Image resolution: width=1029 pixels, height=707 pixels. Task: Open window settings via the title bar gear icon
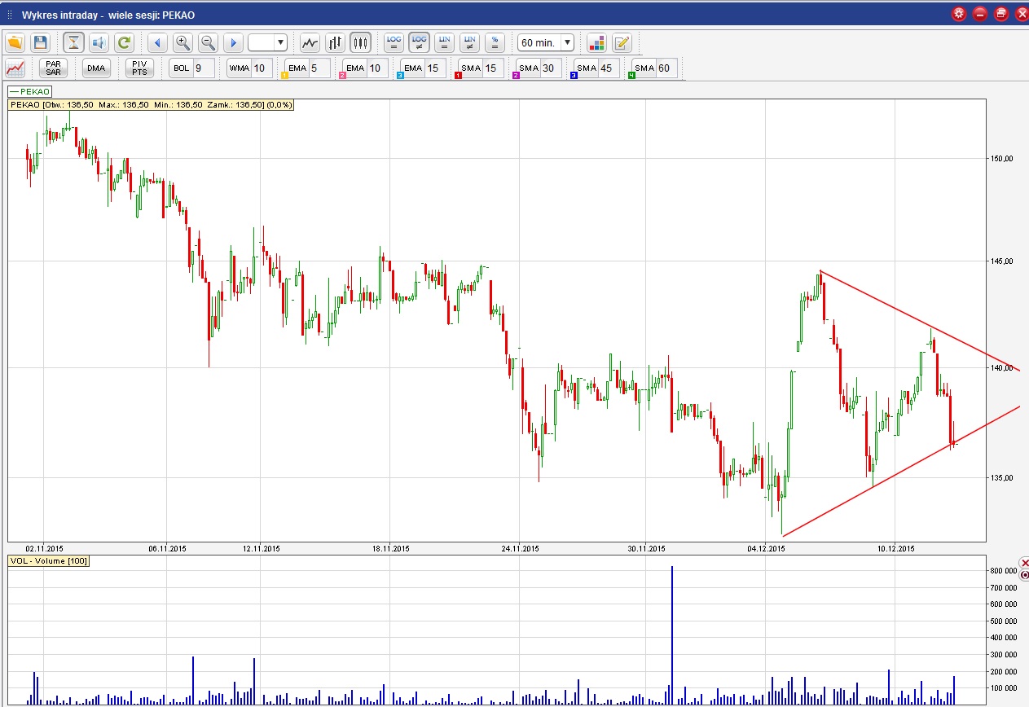click(x=959, y=14)
